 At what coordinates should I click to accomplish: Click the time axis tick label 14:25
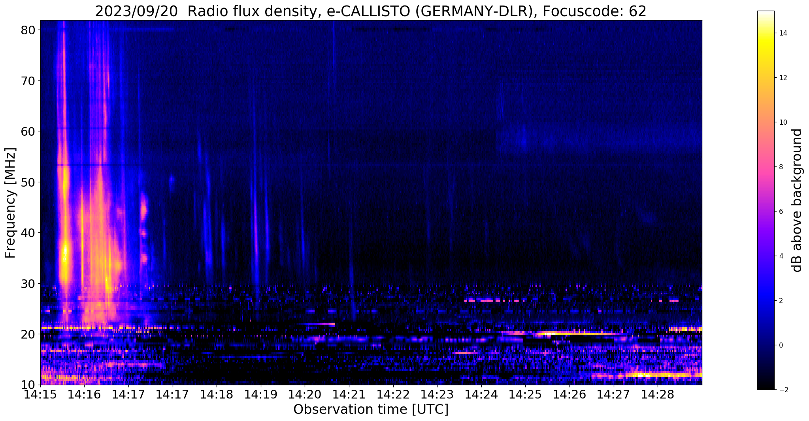coord(525,394)
